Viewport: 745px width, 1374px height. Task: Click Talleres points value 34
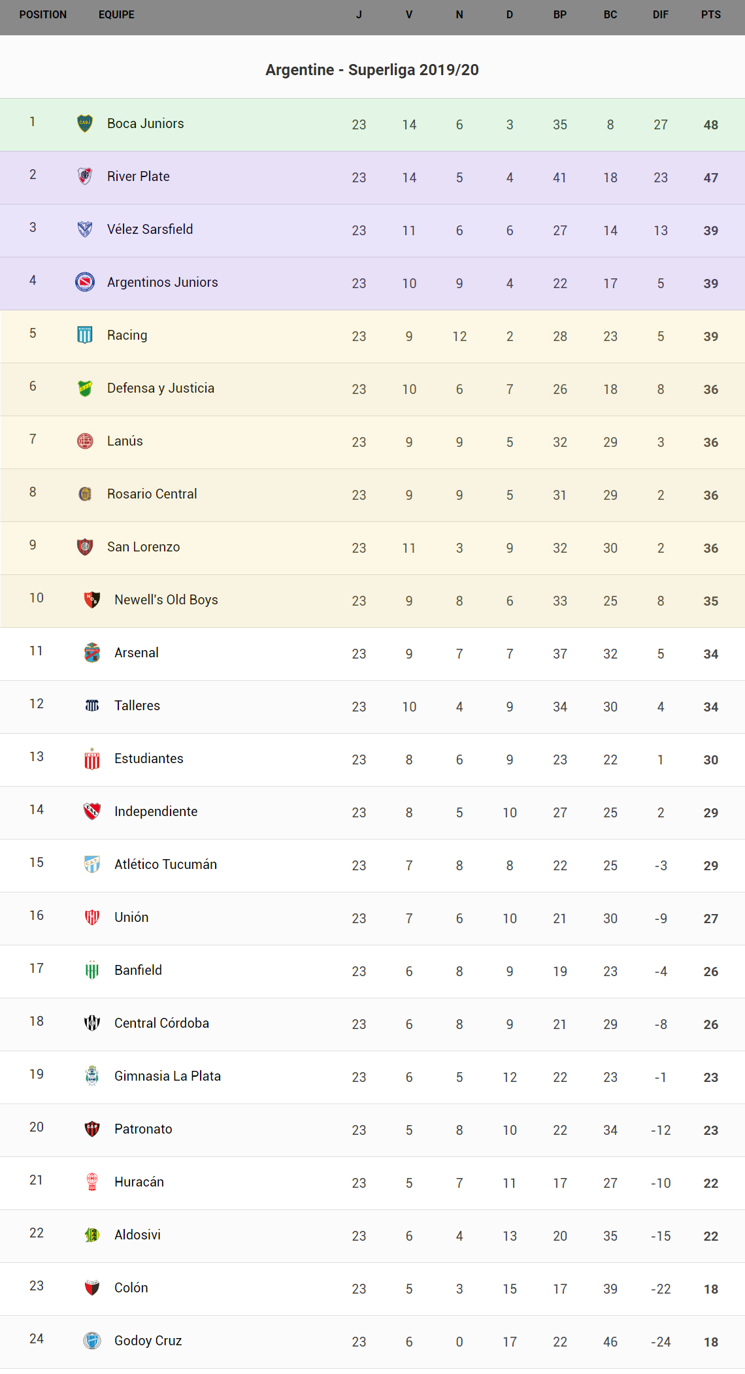pyautogui.click(x=711, y=707)
